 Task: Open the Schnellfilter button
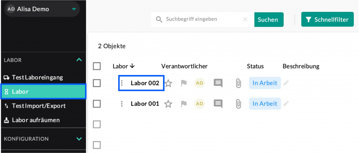click(327, 20)
